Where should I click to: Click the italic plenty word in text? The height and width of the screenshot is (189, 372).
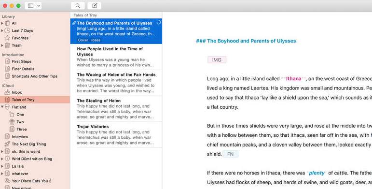pos(317,173)
